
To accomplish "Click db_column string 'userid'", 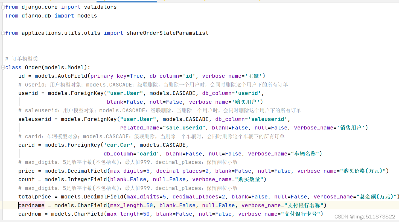I will coord(248,93).
